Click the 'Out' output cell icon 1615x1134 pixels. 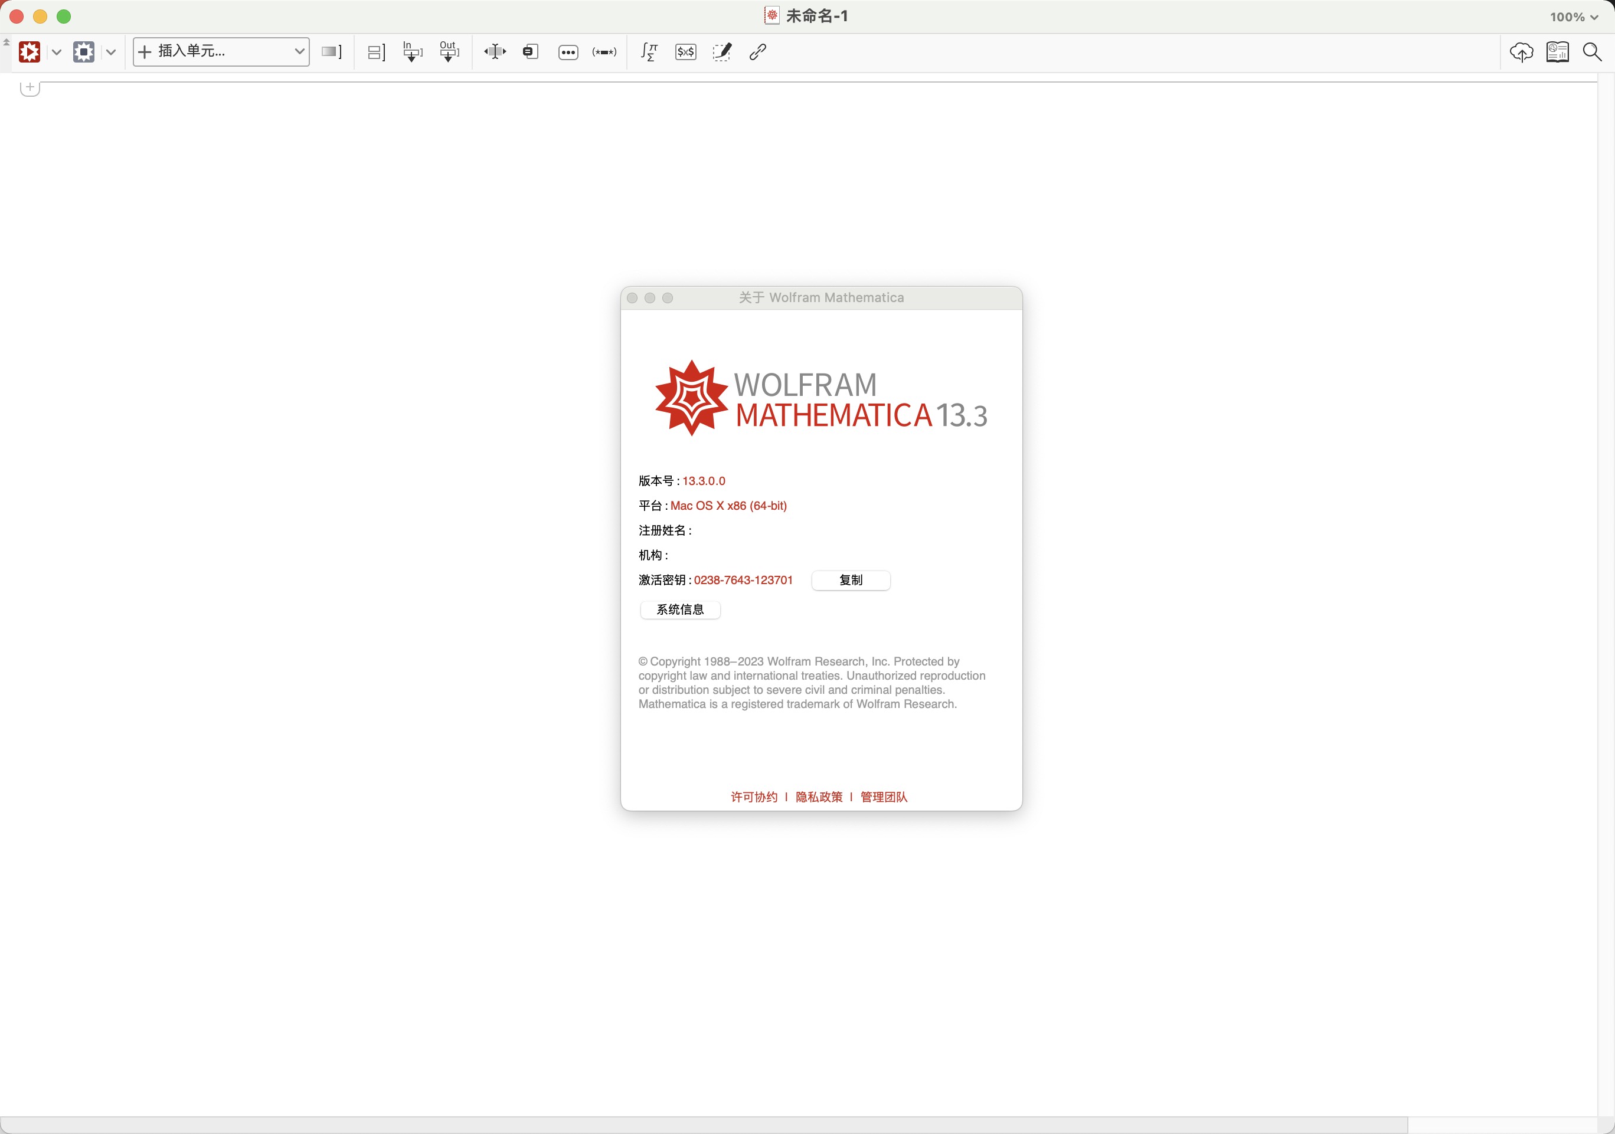click(x=449, y=52)
